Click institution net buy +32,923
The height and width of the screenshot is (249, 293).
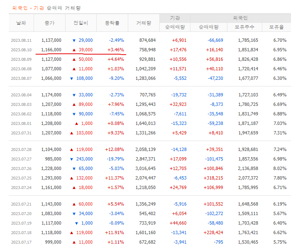pos(178,104)
